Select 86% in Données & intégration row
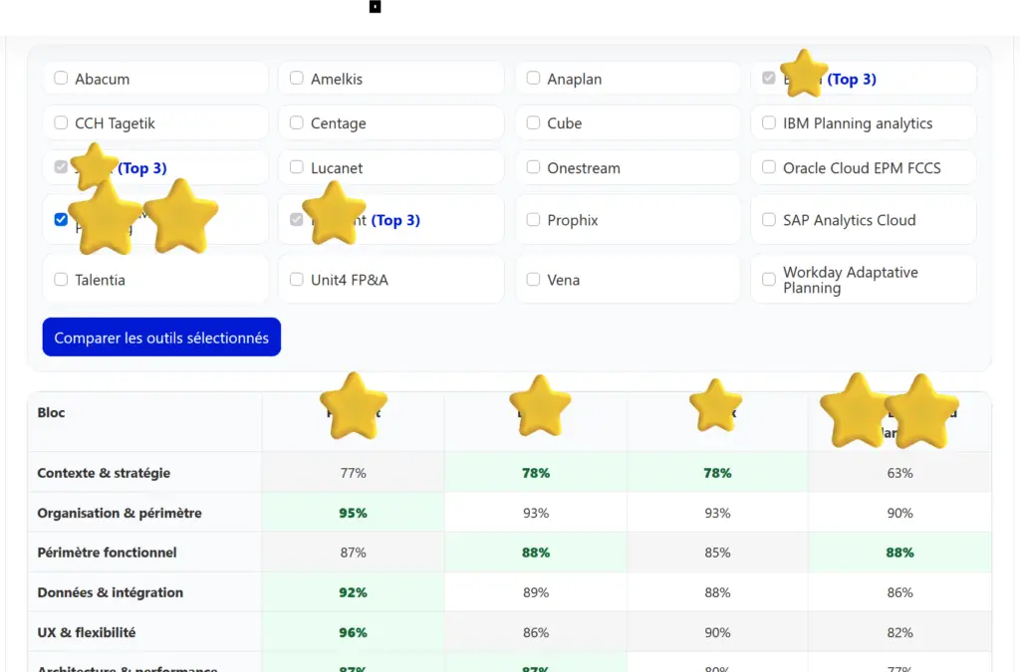 900,592
